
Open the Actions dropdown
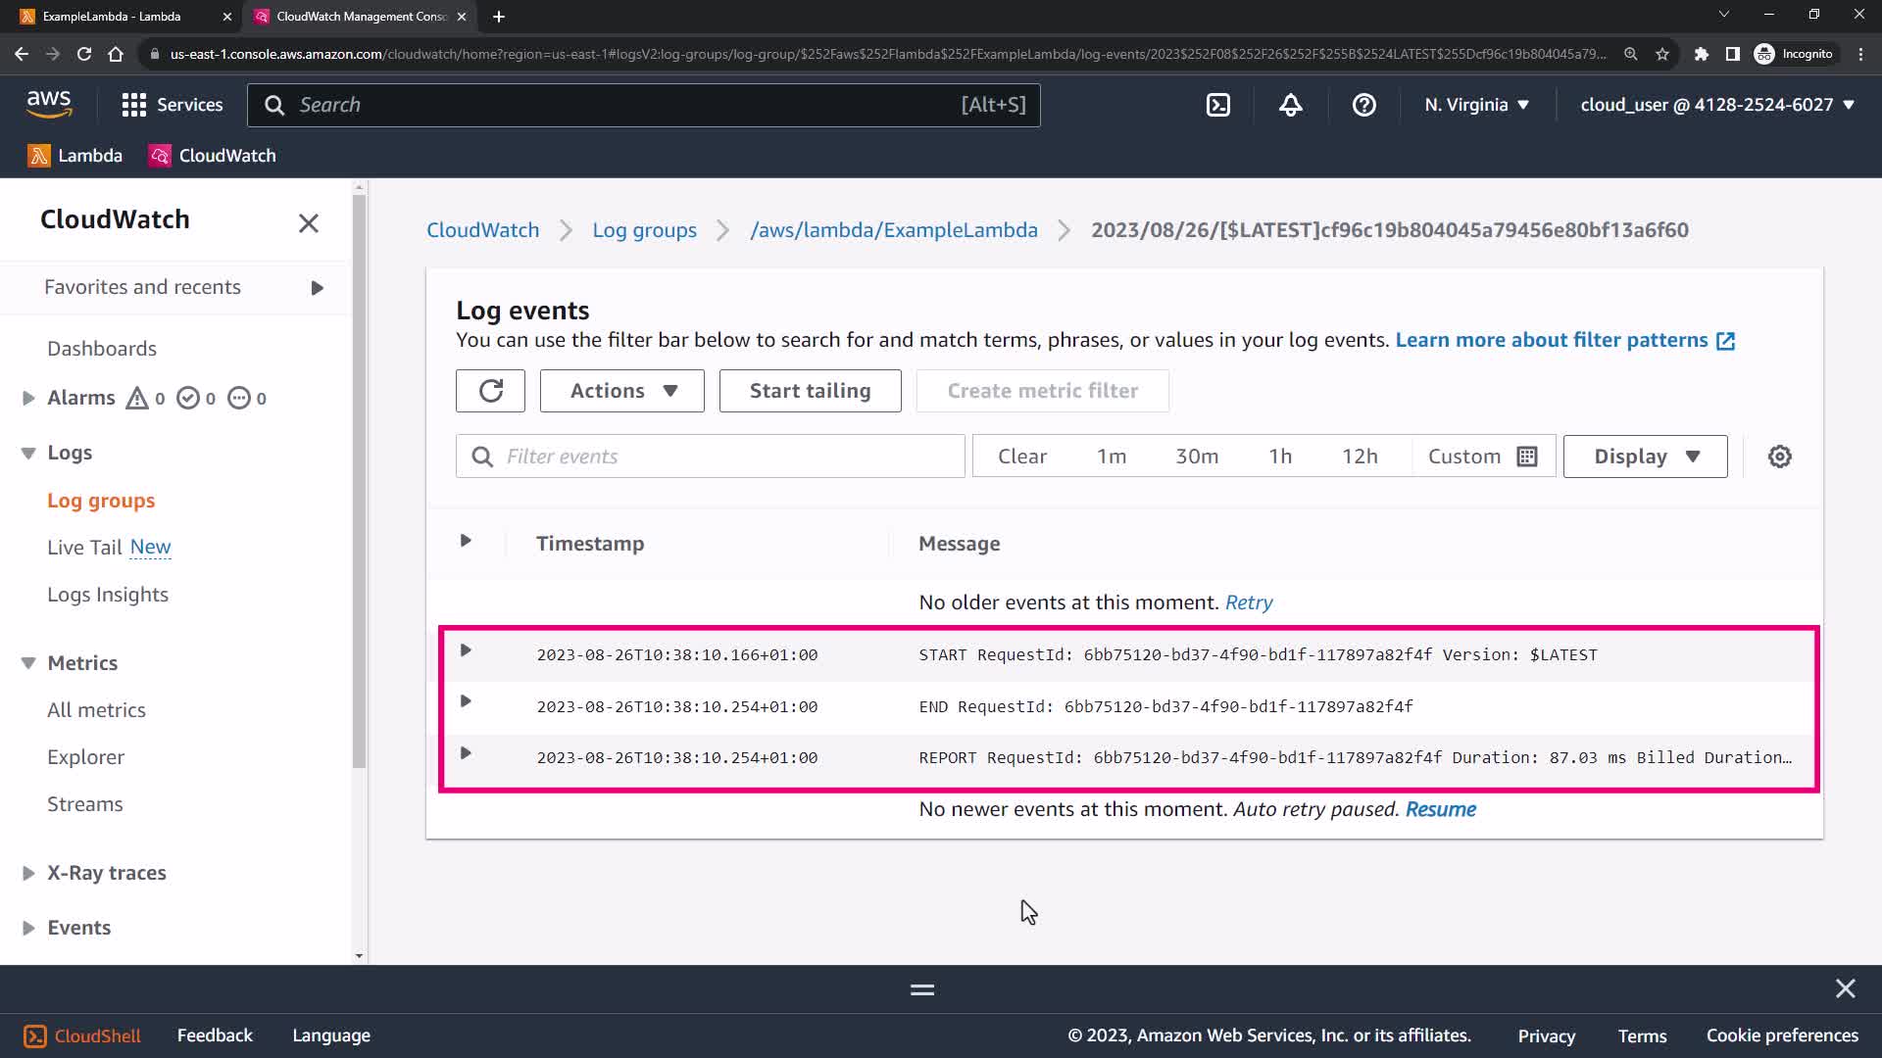click(621, 391)
